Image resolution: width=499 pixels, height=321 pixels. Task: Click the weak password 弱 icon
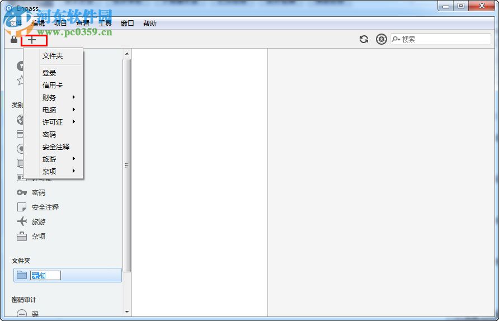click(x=22, y=314)
